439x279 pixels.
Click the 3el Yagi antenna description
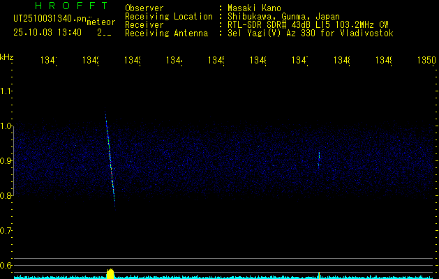tap(310, 33)
